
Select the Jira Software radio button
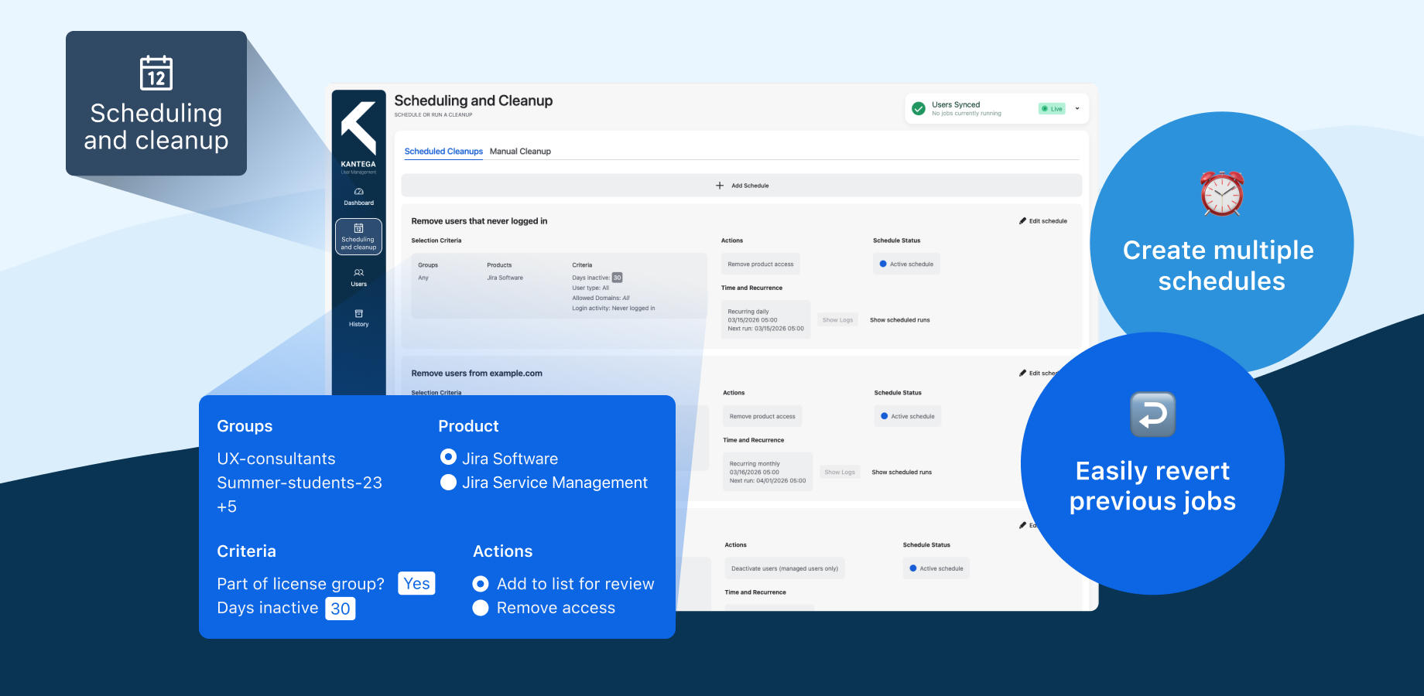coord(448,458)
